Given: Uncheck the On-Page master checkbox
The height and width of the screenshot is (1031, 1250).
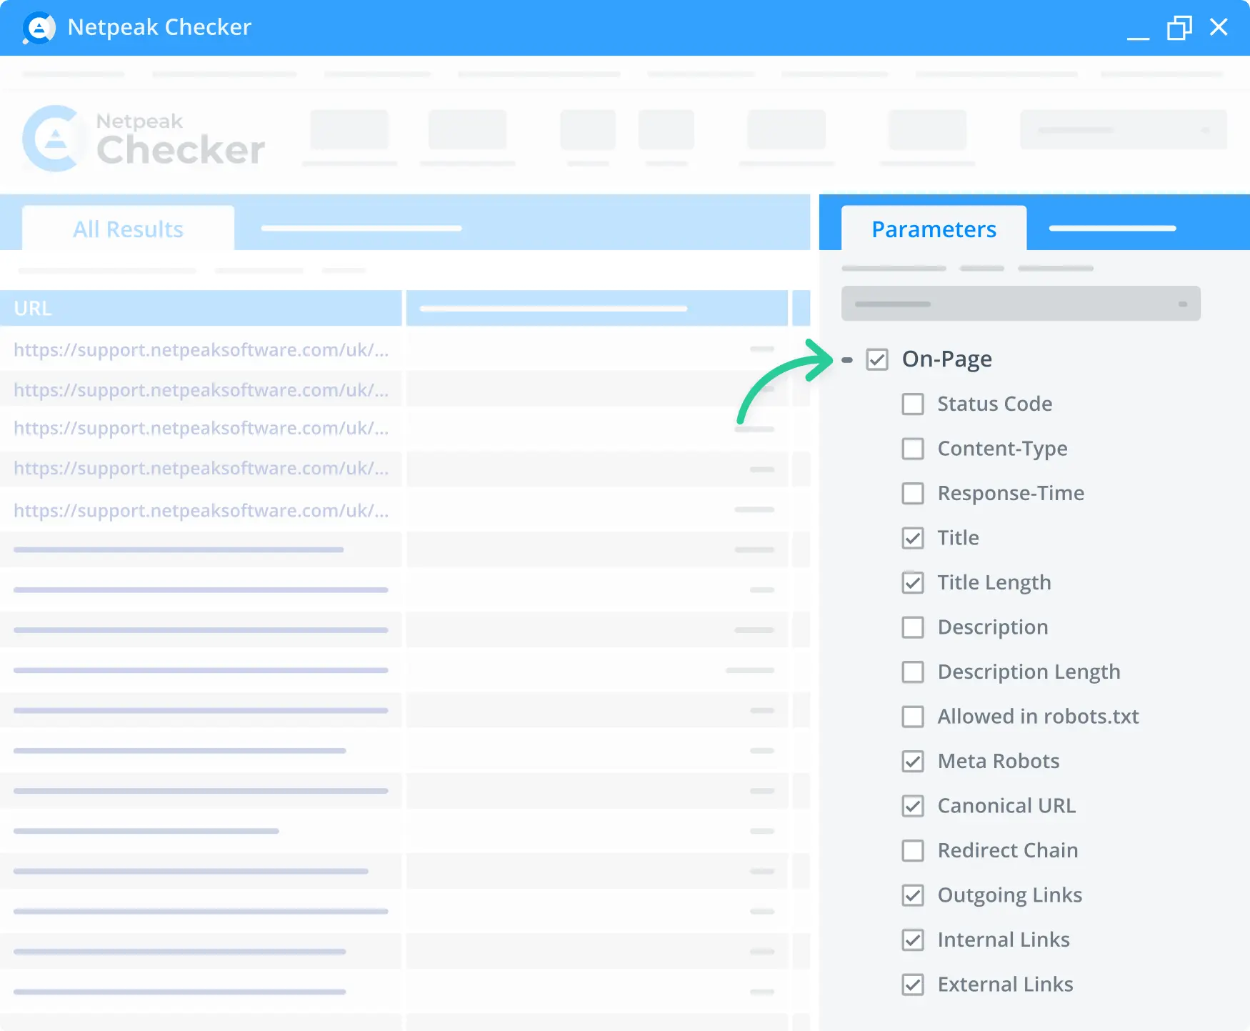Looking at the screenshot, I should pyautogui.click(x=877, y=359).
